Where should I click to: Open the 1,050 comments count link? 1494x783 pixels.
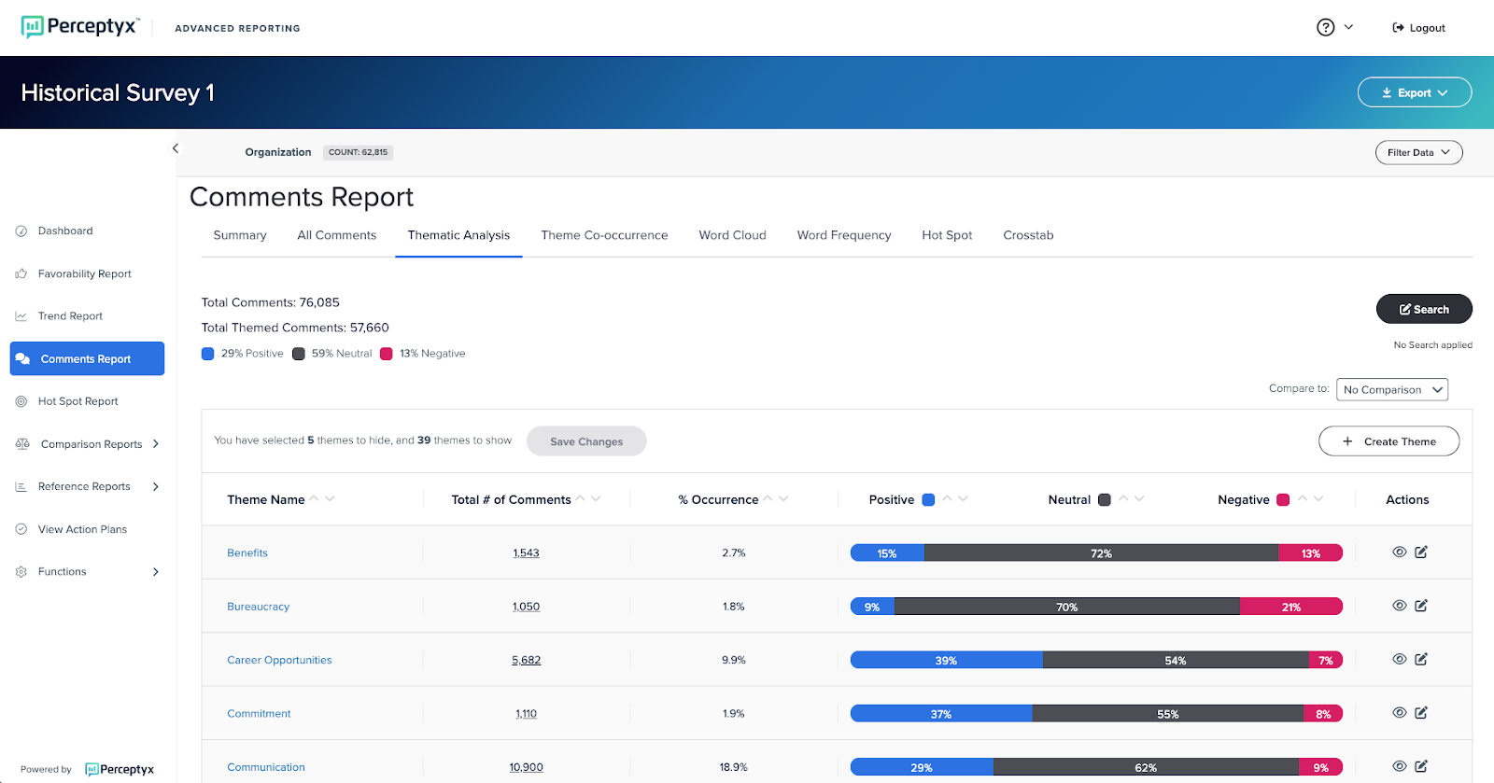click(x=526, y=607)
